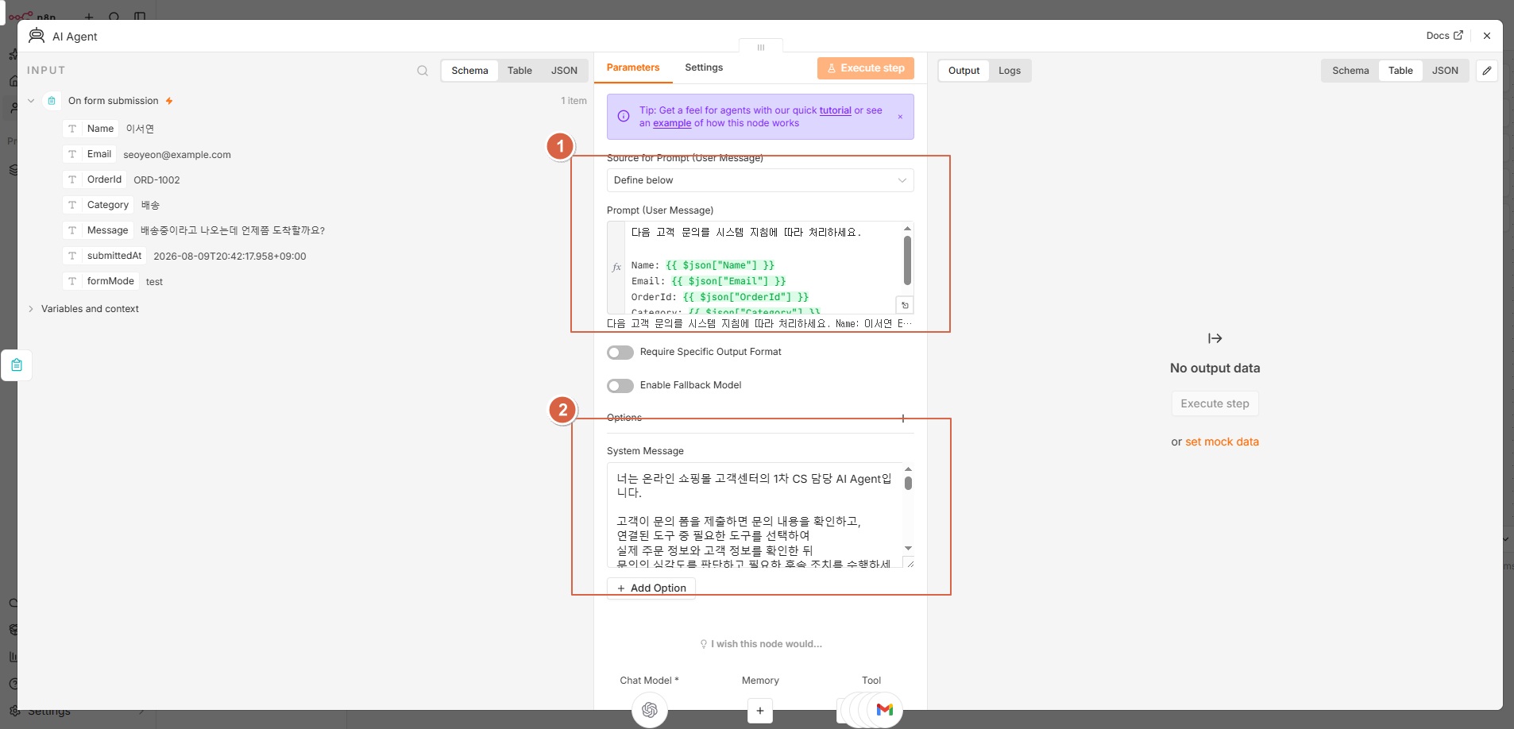Toggle Require Specific Output Format
The image size is (1514, 729).
(x=620, y=353)
